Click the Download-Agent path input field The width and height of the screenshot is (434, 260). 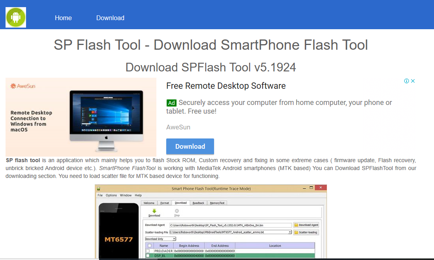point(231,225)
